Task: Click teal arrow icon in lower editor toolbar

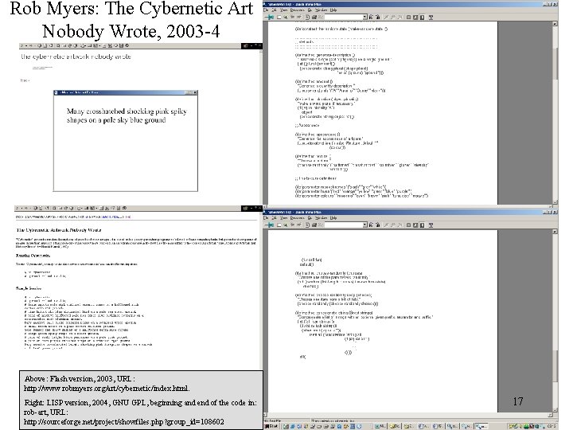Action: [x=270, y=225]
